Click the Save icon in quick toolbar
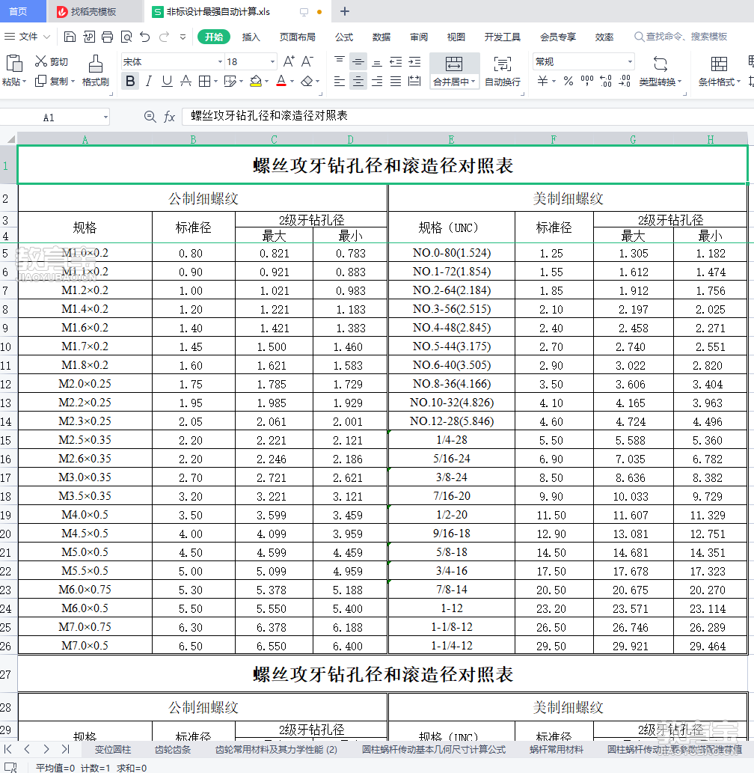Viewport: 754px width, 773px height. pos(70,37)
